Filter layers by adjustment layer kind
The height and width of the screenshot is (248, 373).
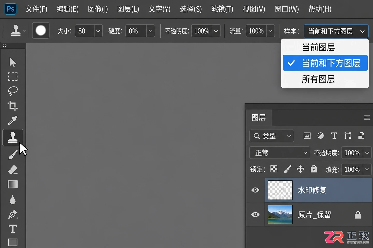point(321,136)
